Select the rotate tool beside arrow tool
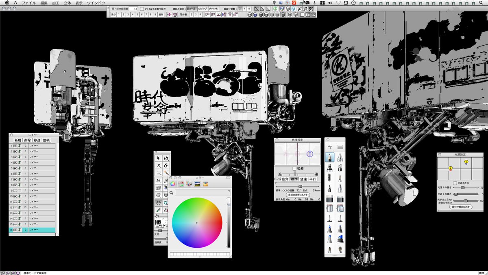The width and height of the screenshot is (488, 275). click(166, 158)
